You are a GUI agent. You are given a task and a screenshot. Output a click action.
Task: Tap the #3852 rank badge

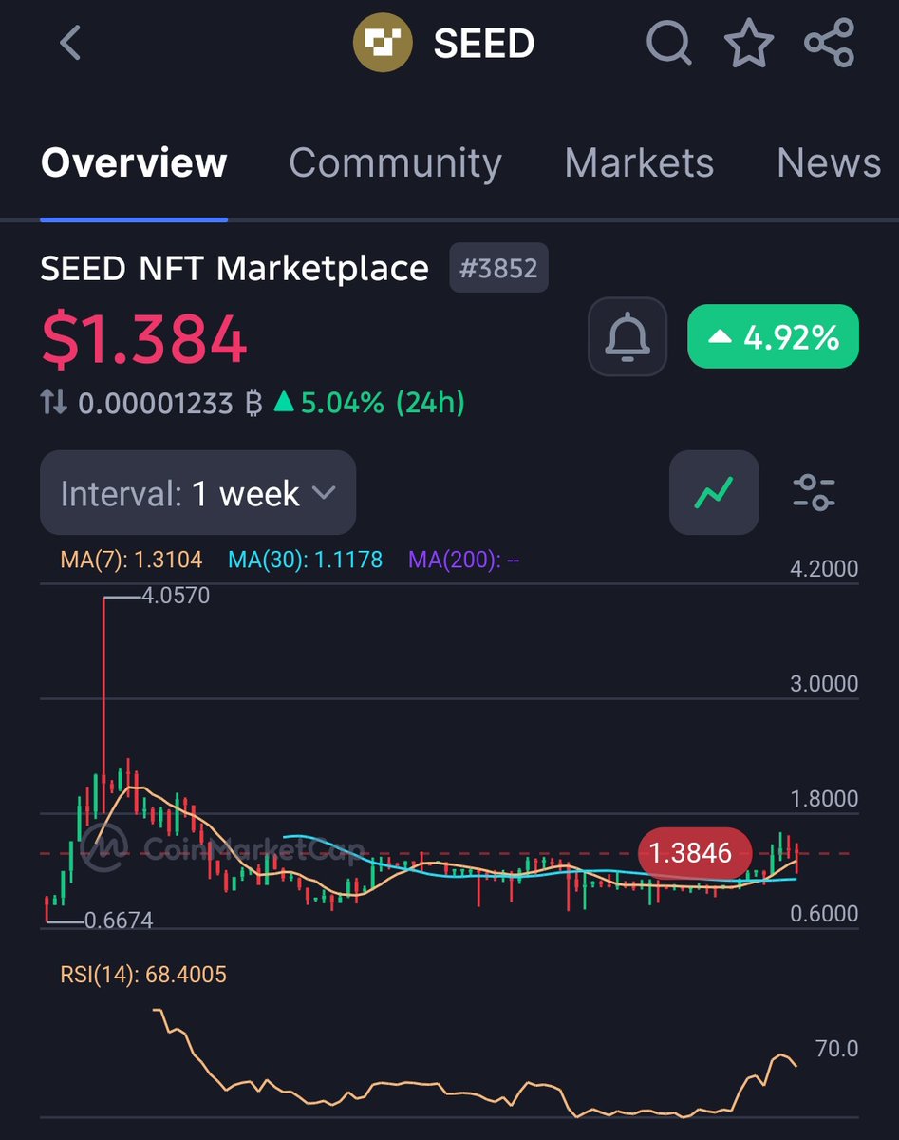pos(499,269)
